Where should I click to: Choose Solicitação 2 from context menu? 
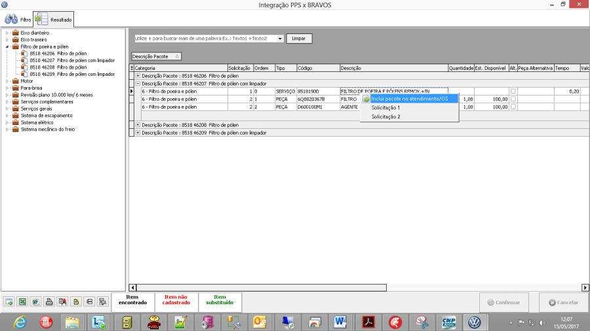pos(385,116)
